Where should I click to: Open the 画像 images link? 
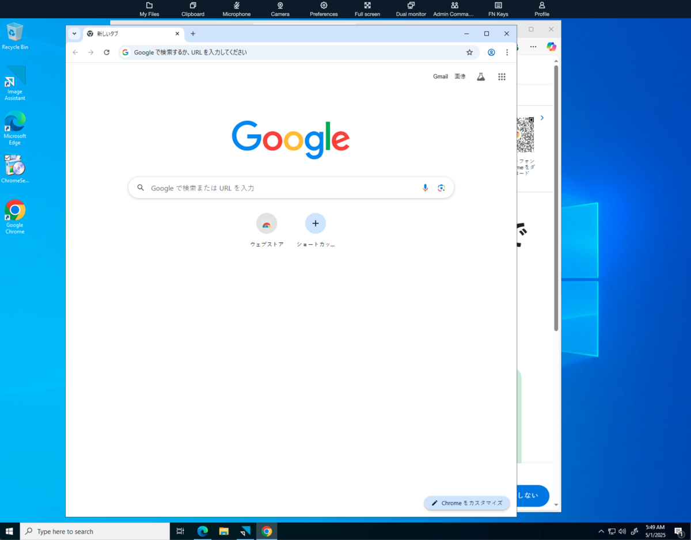[x=460, y=77]
